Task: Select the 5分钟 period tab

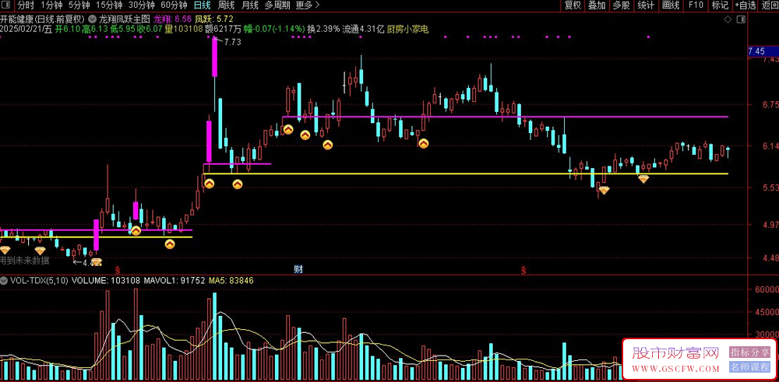Action: pyautogui.click(x=79, y=5)
